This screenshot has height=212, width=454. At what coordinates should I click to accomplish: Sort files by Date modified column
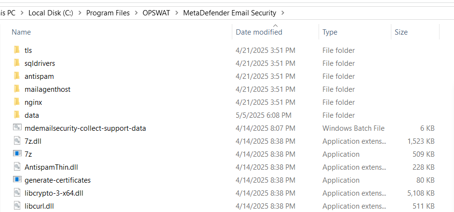(259, 32)
